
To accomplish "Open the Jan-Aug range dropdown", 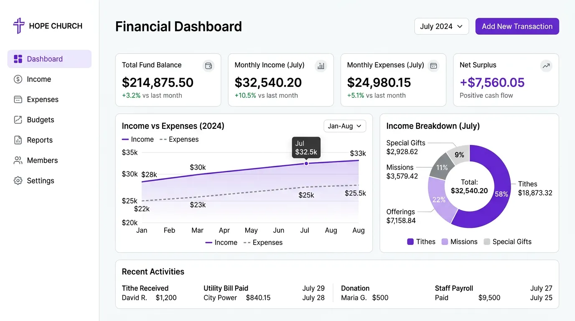I will click(344, 126).
